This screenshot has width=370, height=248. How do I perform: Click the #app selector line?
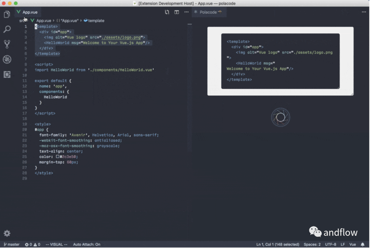[41, 130]
